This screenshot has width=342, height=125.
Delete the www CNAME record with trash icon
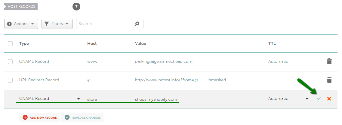(x=329, y=61)
